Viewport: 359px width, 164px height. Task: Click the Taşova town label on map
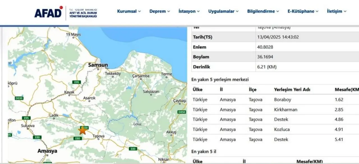[x=98, y=136]
